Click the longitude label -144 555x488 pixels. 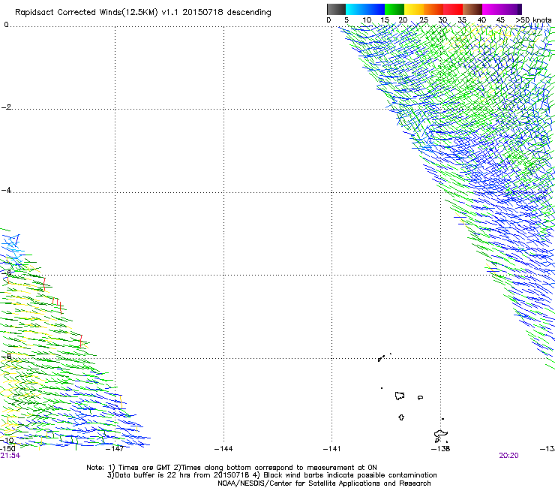point(223,449)
